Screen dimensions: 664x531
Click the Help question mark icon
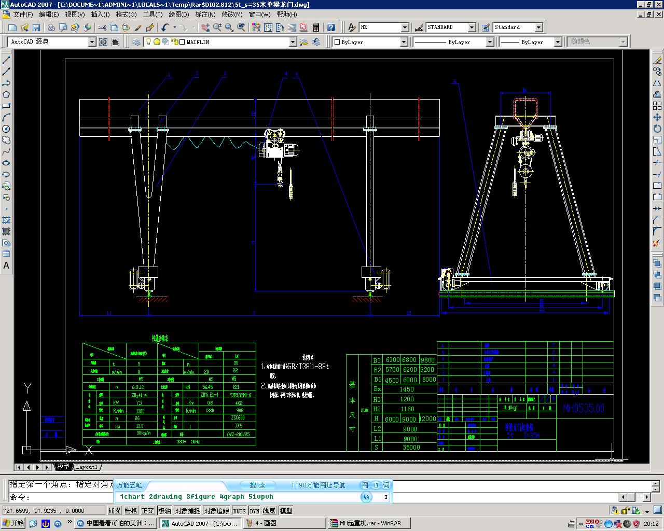pyautogui.click(x=331, y=27)
